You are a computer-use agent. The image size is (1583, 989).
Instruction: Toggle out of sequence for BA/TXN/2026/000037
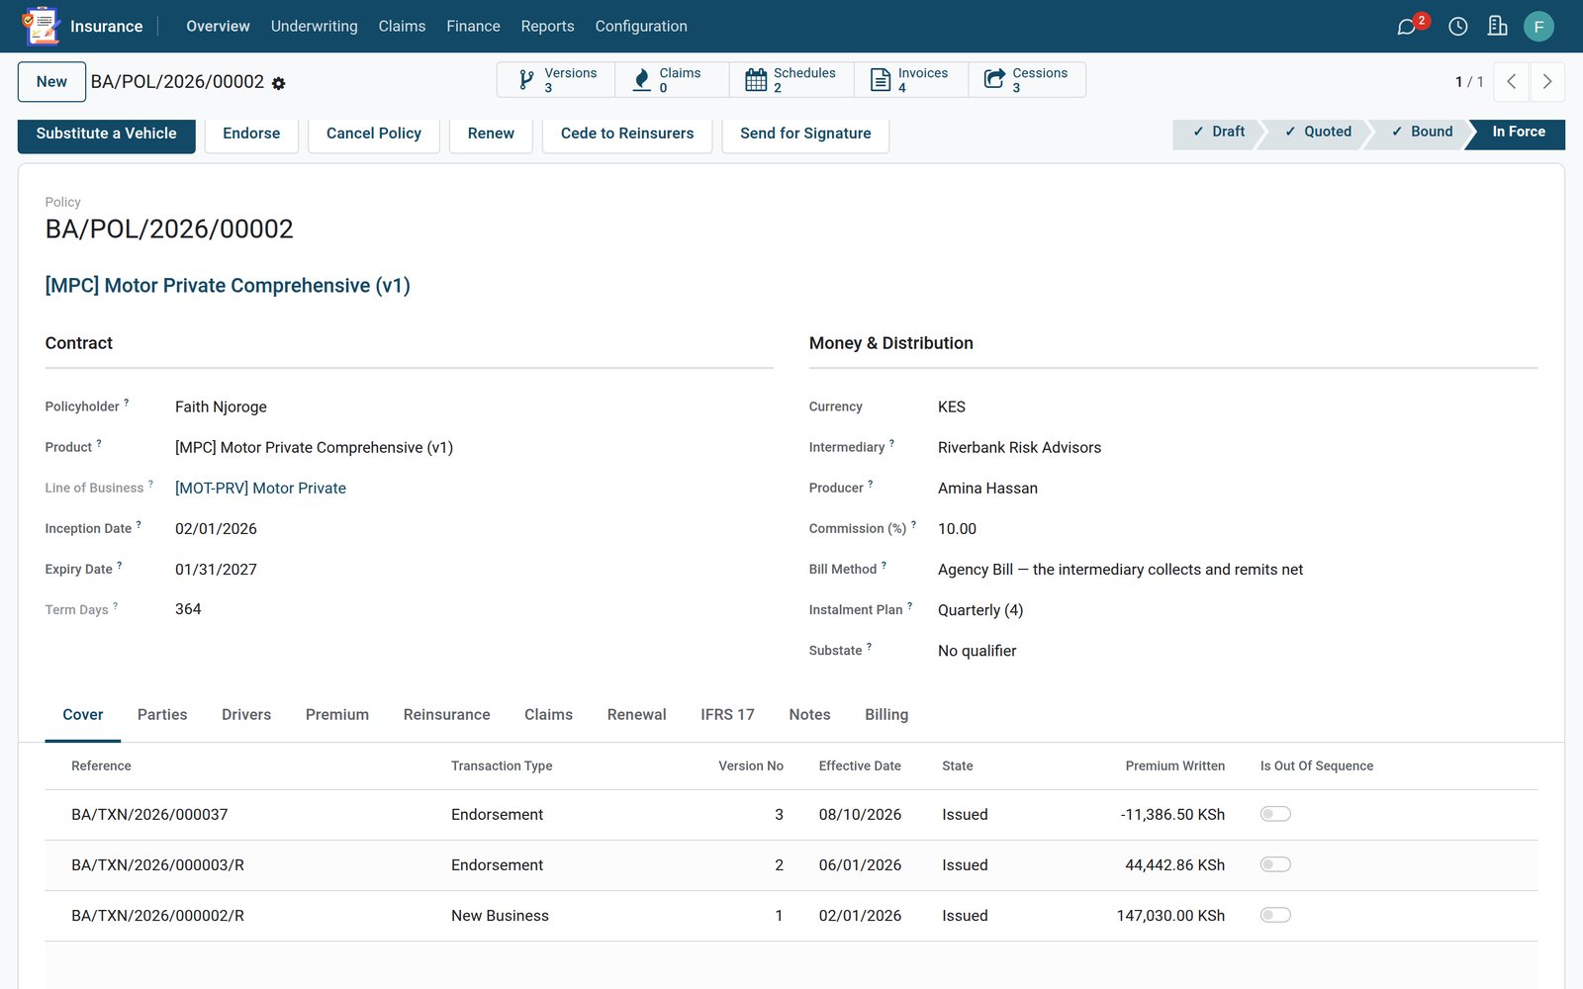(1275, 814)
